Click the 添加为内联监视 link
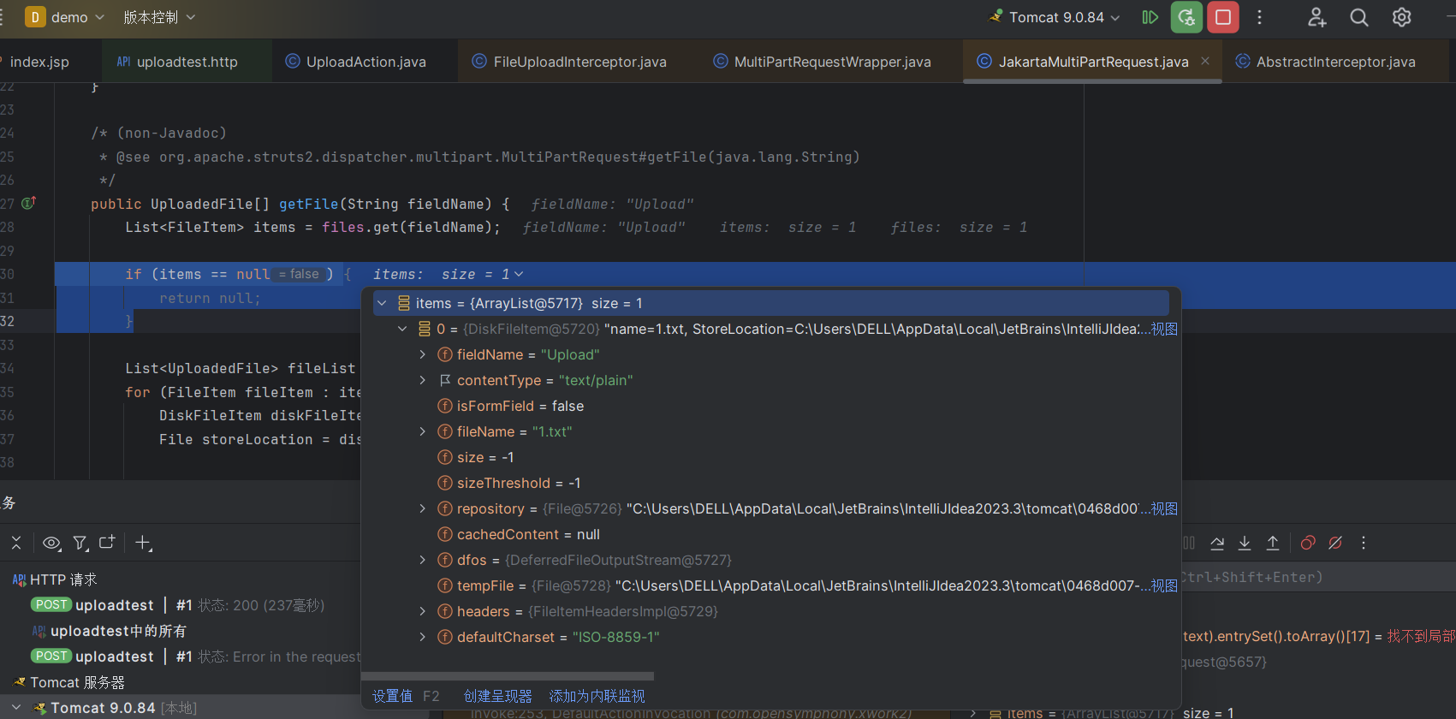Screen dimensions: 1456x719 (597, 696)
